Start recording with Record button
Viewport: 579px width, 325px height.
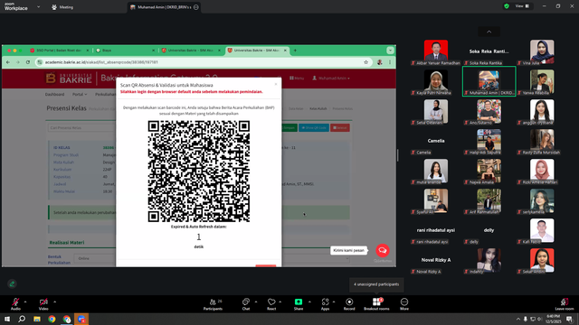pyautogui.click(x=349, y=303)
